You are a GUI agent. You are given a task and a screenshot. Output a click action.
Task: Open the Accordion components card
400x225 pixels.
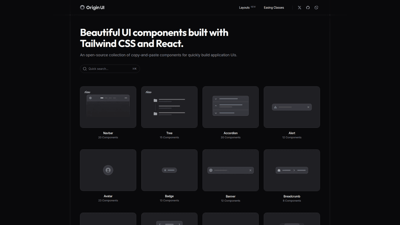pyautogui.click(x=230, y=107)
